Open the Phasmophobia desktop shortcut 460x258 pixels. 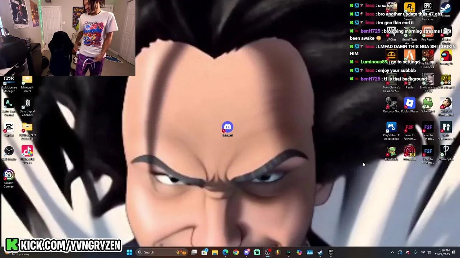click(446, 153)
